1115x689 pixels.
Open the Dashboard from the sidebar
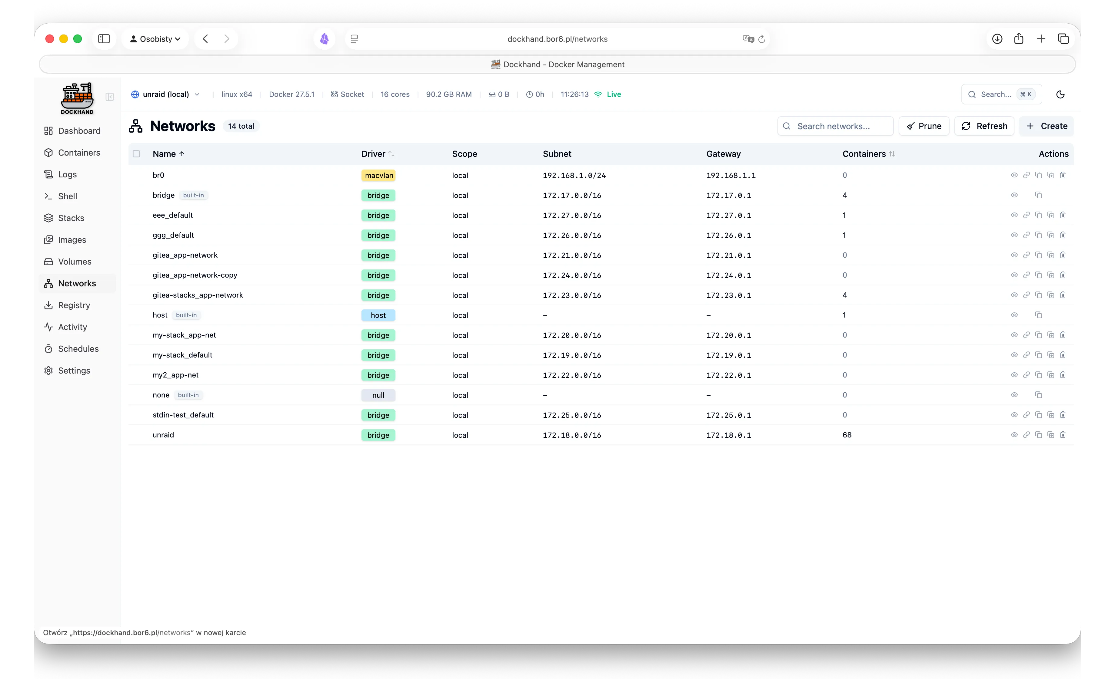(49, 131)
